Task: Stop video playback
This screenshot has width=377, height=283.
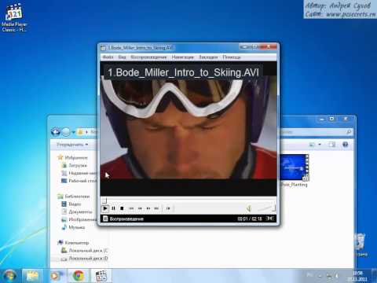Action: [122, 208]
